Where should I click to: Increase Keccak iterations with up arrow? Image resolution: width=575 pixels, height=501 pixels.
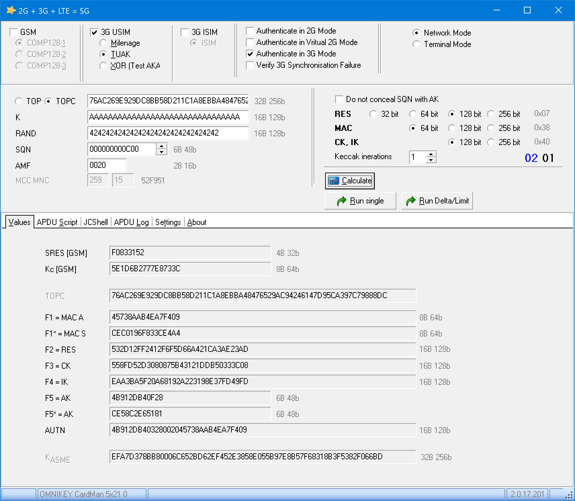click(x=431, y=154)
